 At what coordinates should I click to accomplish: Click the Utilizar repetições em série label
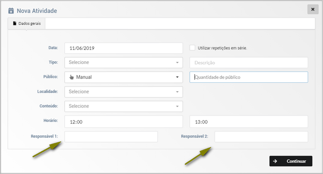point(222,48)
